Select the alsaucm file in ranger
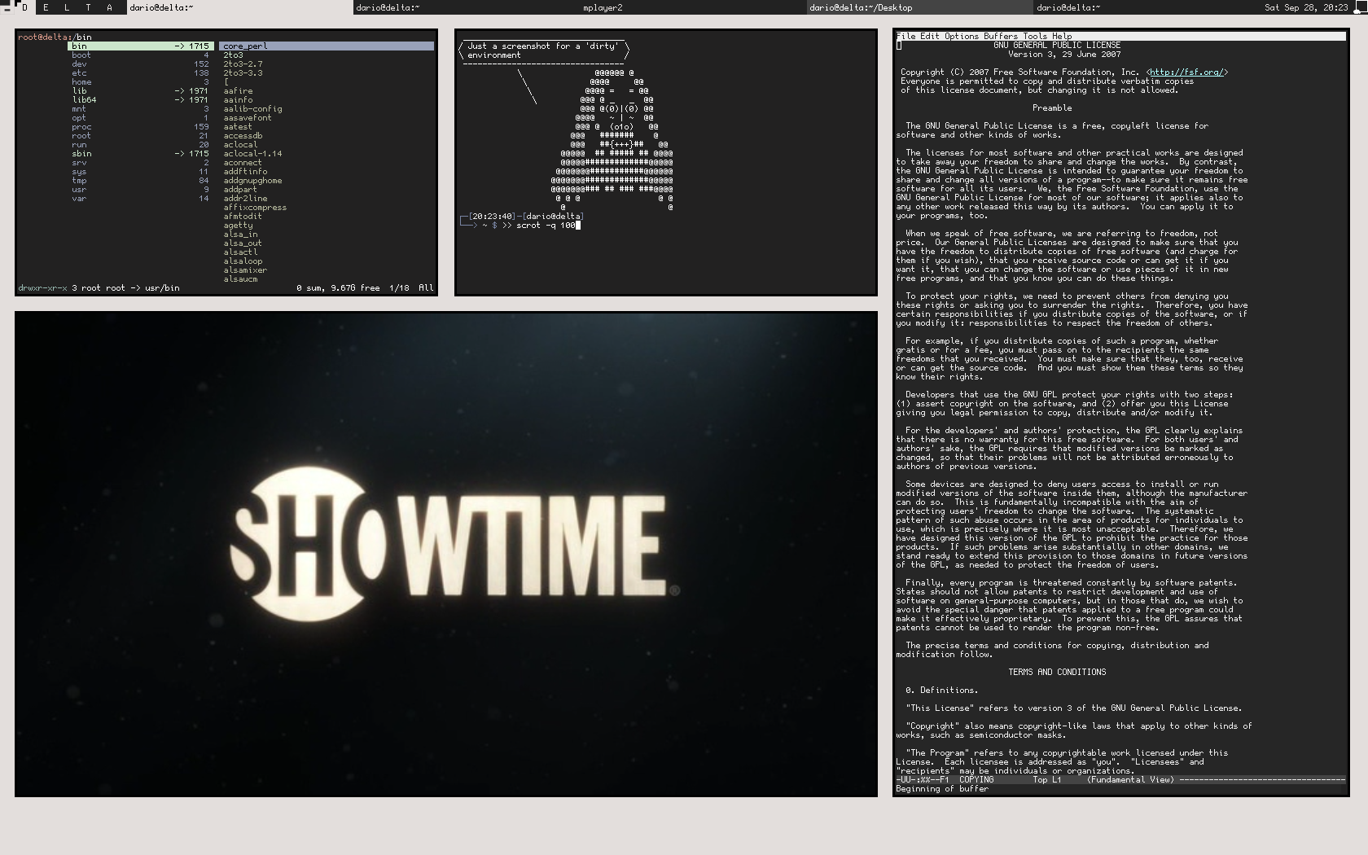This screenshot has height=855, width=1368. coord(240,279)
